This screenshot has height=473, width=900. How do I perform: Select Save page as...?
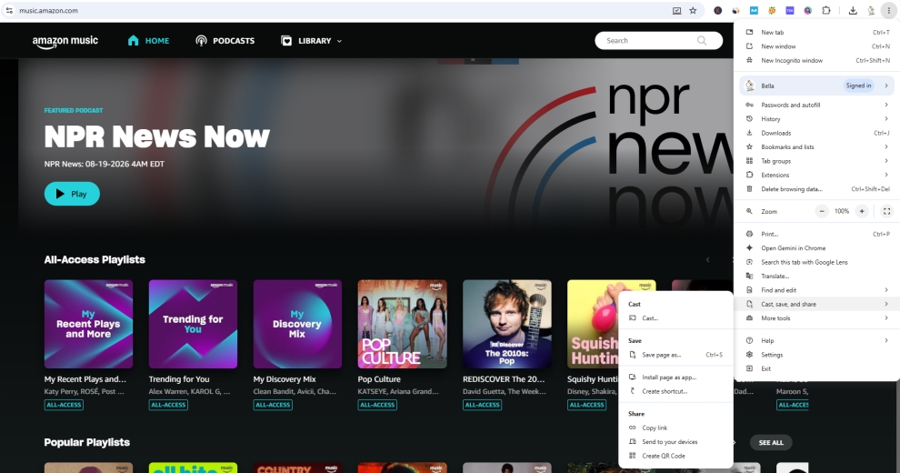tap(676, 355)
